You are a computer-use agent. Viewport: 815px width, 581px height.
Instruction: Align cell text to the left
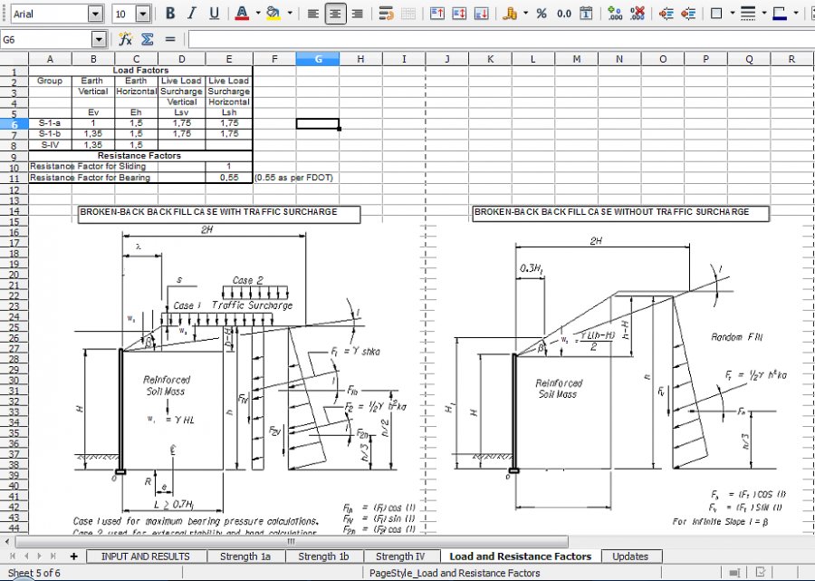pyautogui.click(x=313, y=14)
